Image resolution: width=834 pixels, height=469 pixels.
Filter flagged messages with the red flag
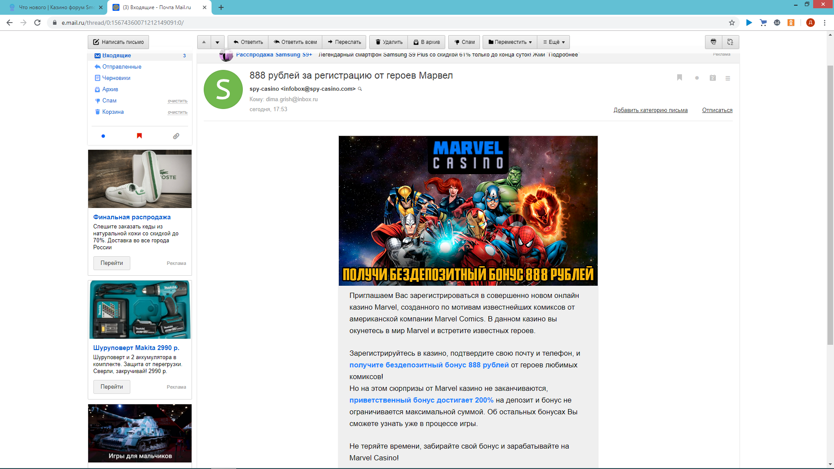pos(139,136)
